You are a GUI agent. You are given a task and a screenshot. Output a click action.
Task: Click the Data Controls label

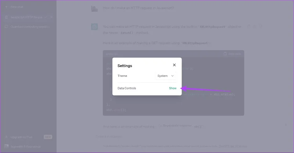click(x=126, y=88)
